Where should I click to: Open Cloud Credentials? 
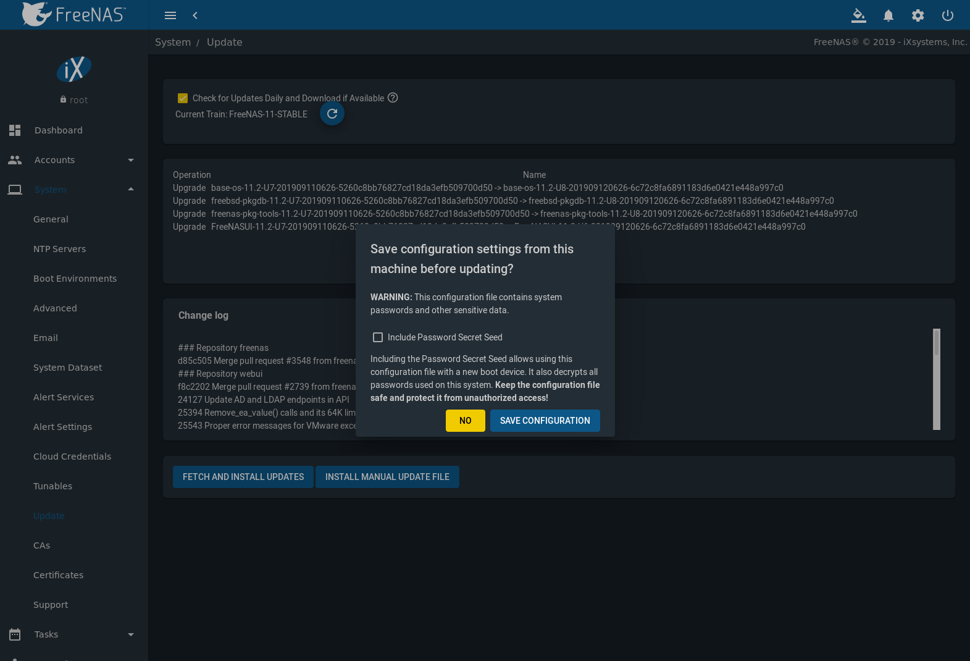[72, 457]
